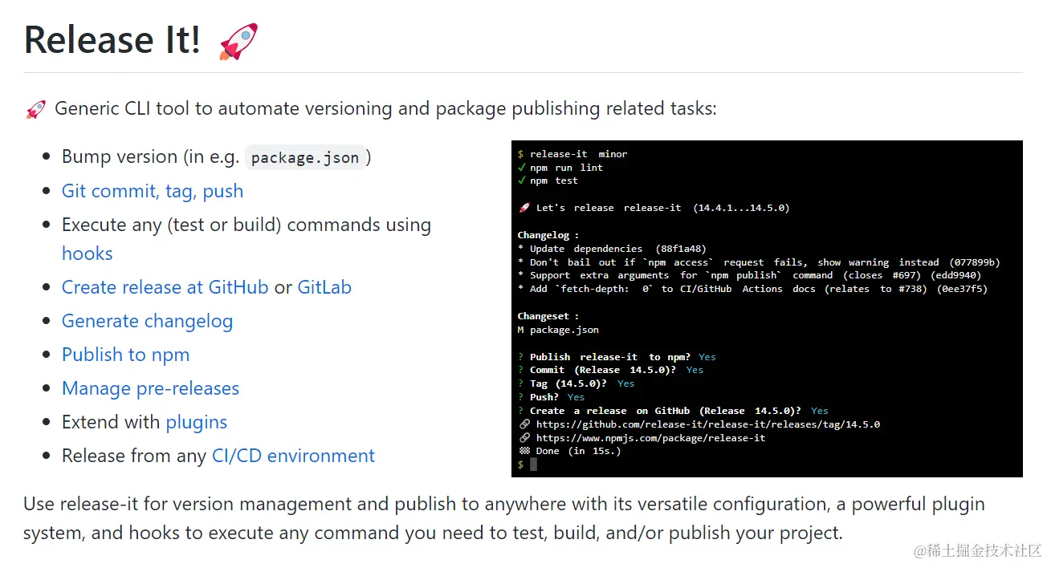Open the 'Git commit, tag, push' link
This screenshot has height=564, width=1047.
tap(153, 191)
